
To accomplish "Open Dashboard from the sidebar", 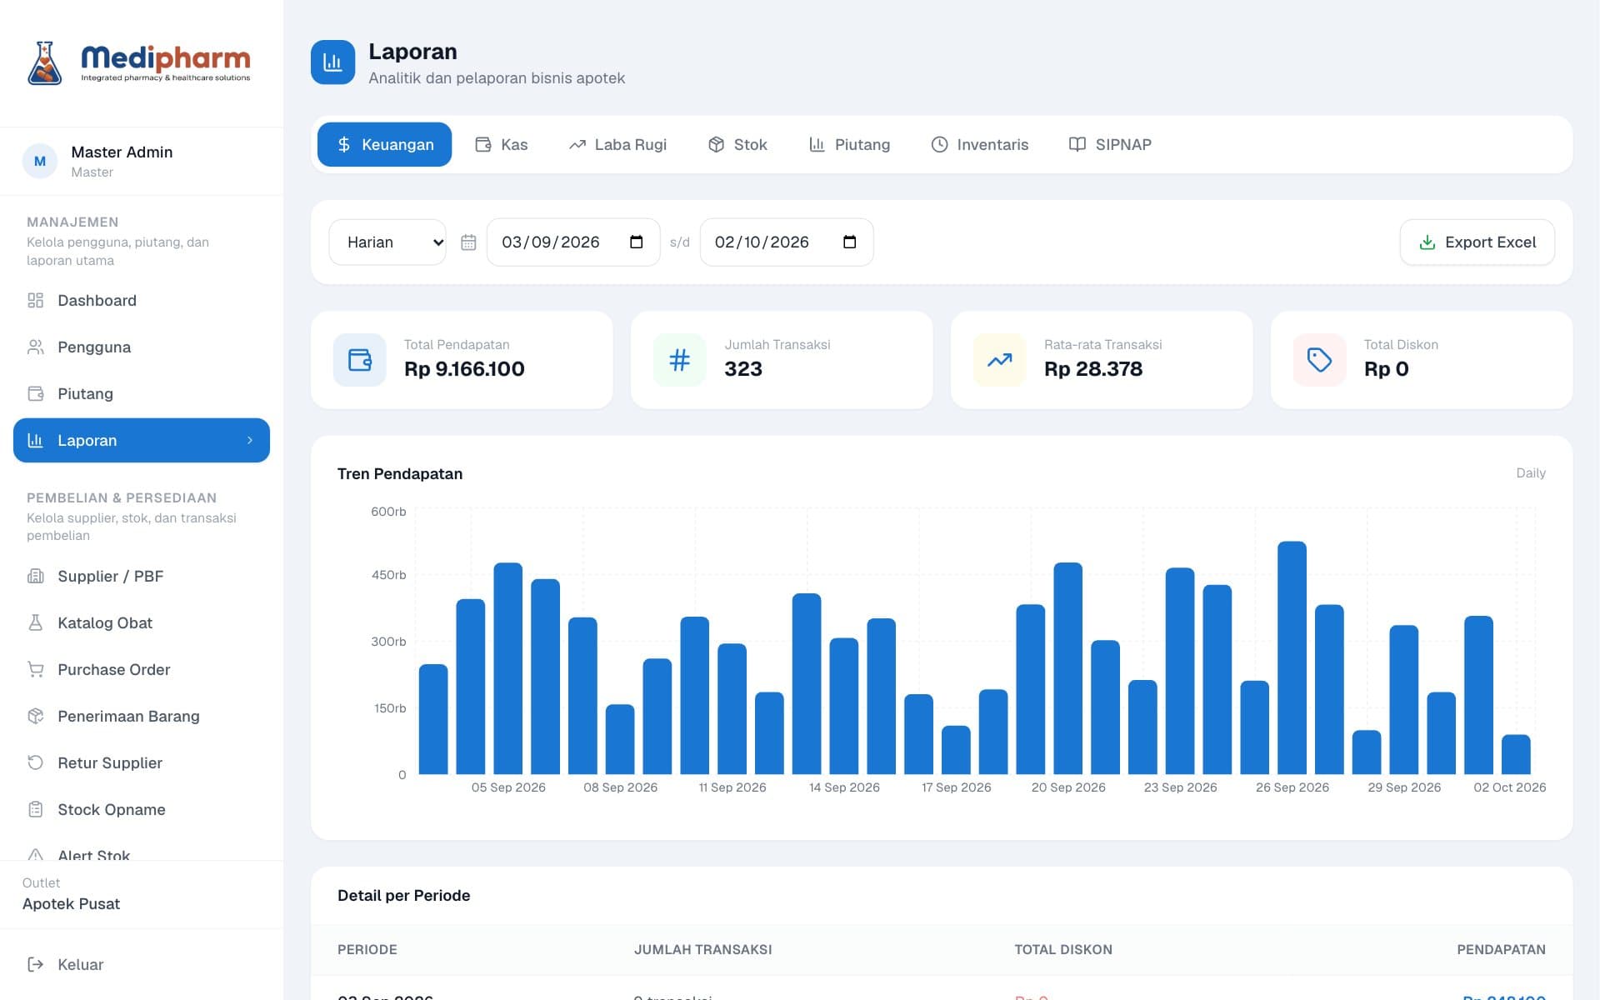I will 142,300.
